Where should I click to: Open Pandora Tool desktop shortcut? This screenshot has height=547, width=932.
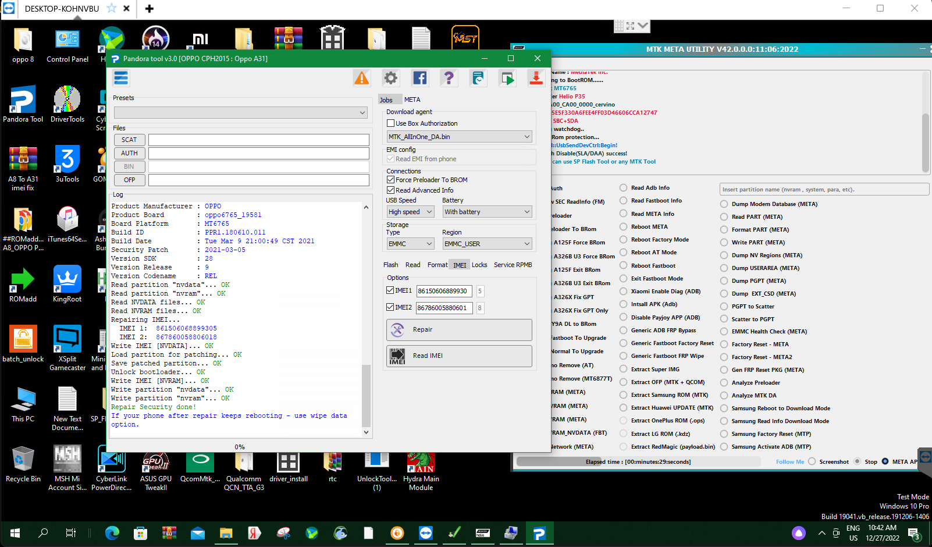tap(23, 104)
